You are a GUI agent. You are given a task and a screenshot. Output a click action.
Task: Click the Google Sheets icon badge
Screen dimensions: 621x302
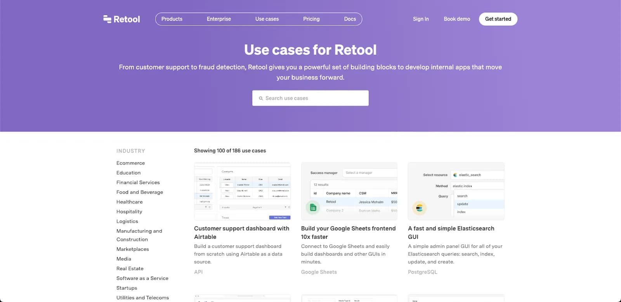313,208
